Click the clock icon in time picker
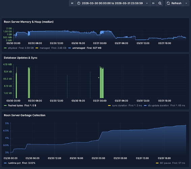191x169 pixels. click(79, 3)
